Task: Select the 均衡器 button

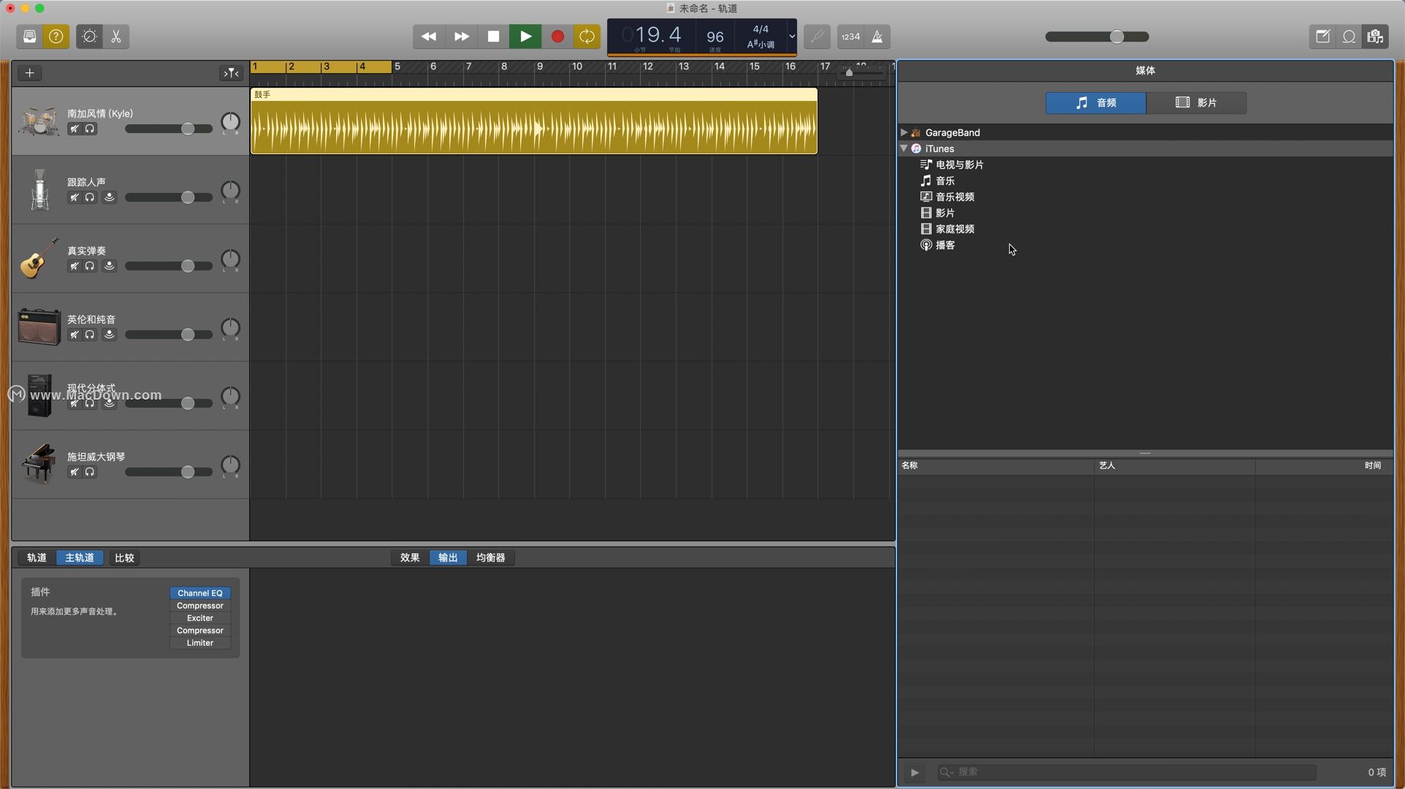Action: (490, 557)
